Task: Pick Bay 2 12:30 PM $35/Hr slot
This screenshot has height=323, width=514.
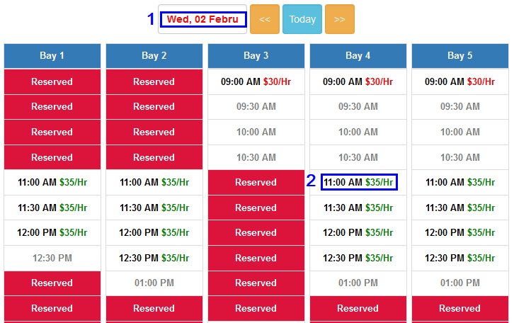Action: [x=154, y=258]
